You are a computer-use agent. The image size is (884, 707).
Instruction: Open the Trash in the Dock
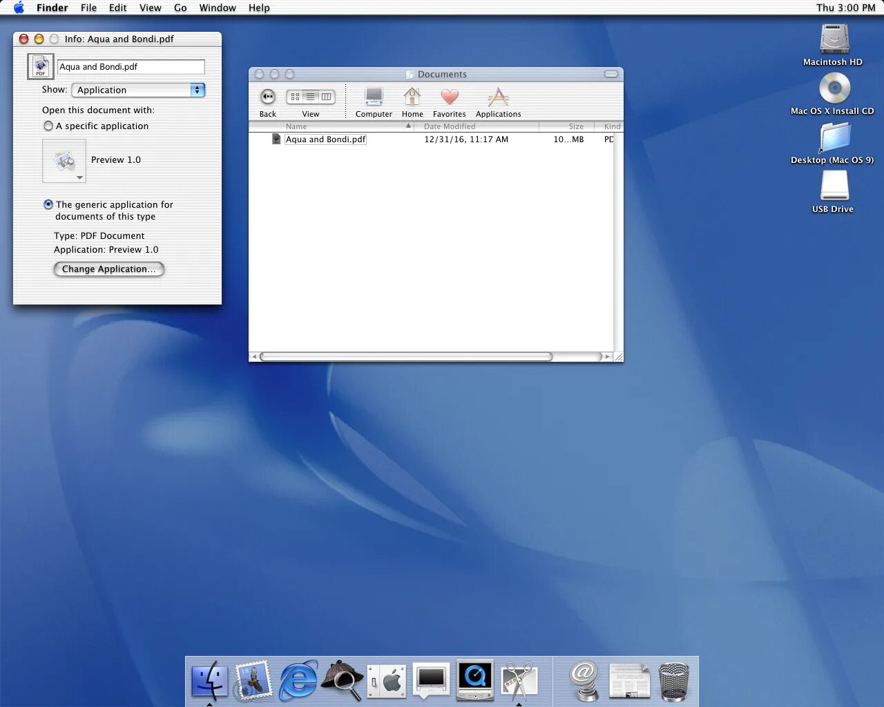(x=674, y=682)
